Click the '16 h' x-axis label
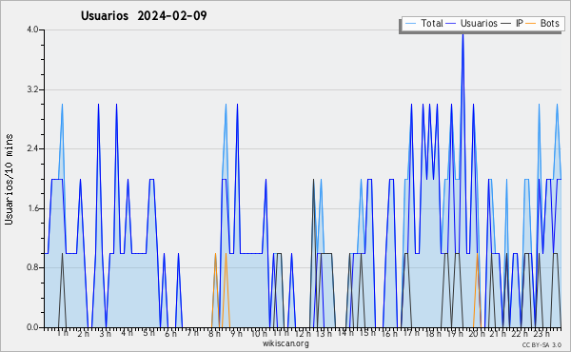 389,333
